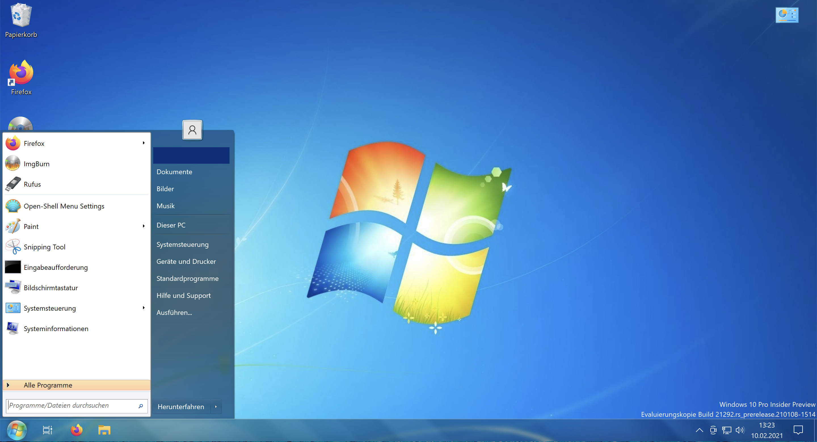This screenshot has width=817, height=442.
Task: Launch ImgBurn from the start menu
Action: click(x=36, y=164)
